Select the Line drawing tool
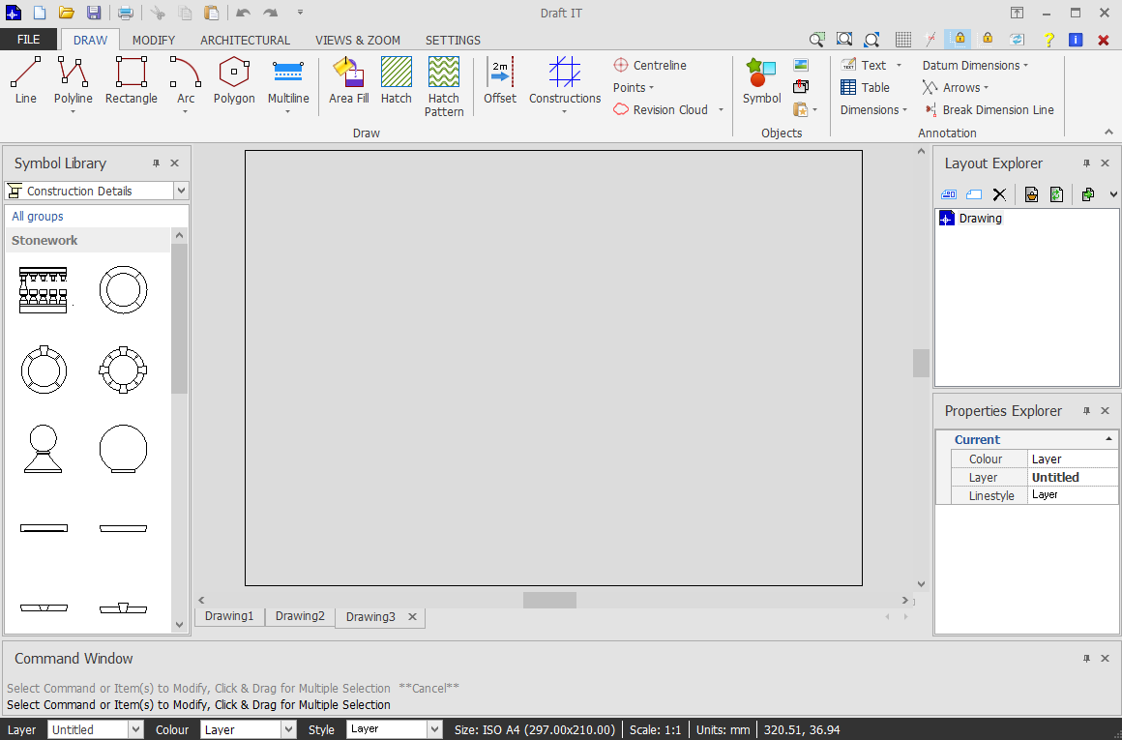The height and width of the screenshot is (740, 1122). tap(26, 81)
